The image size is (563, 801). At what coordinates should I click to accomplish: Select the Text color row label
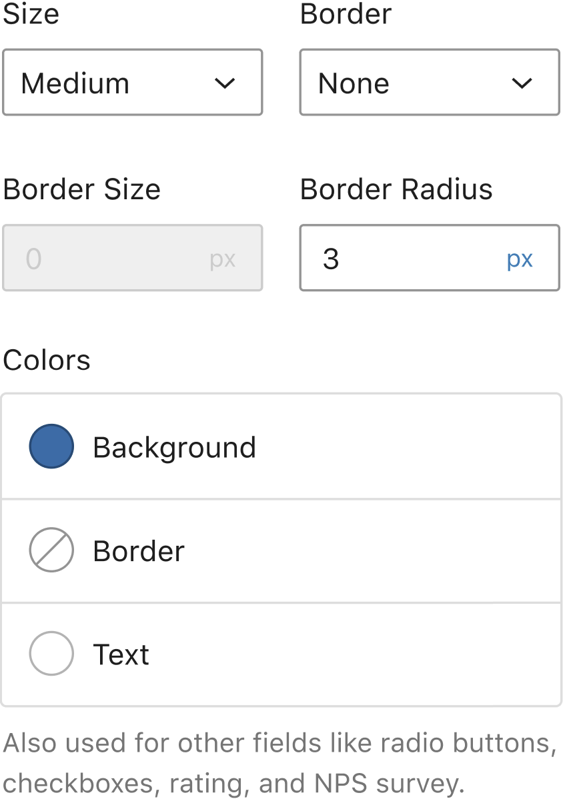point(121,654)
